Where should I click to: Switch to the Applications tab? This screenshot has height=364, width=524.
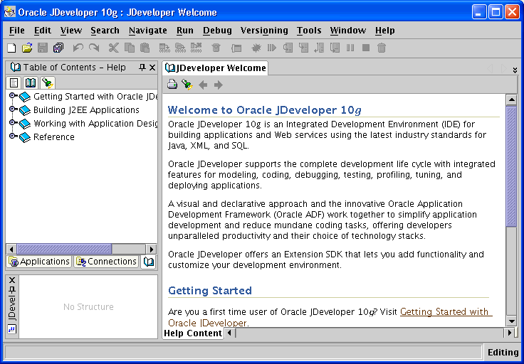coord(39,262)
